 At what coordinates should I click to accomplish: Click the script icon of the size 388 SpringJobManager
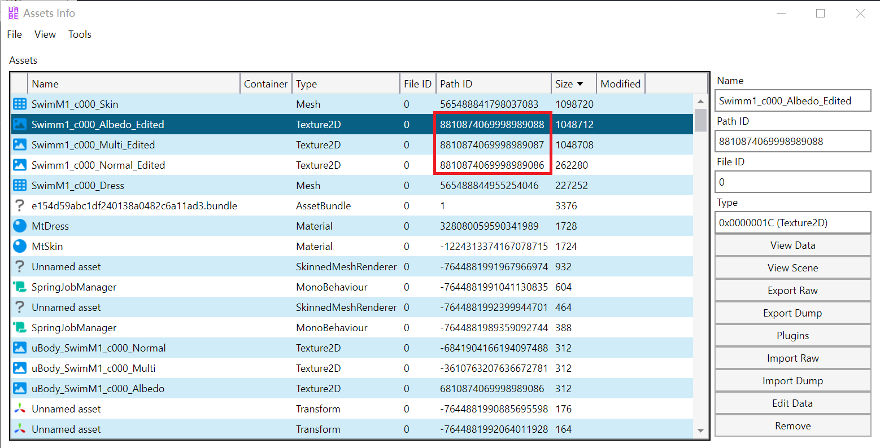(x=20, y=327)
